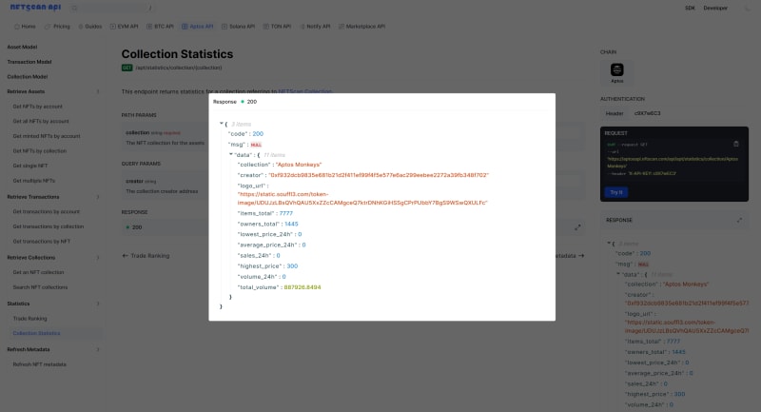Open the Guides tab
This screenshot has height=412, width=761.
90,27
